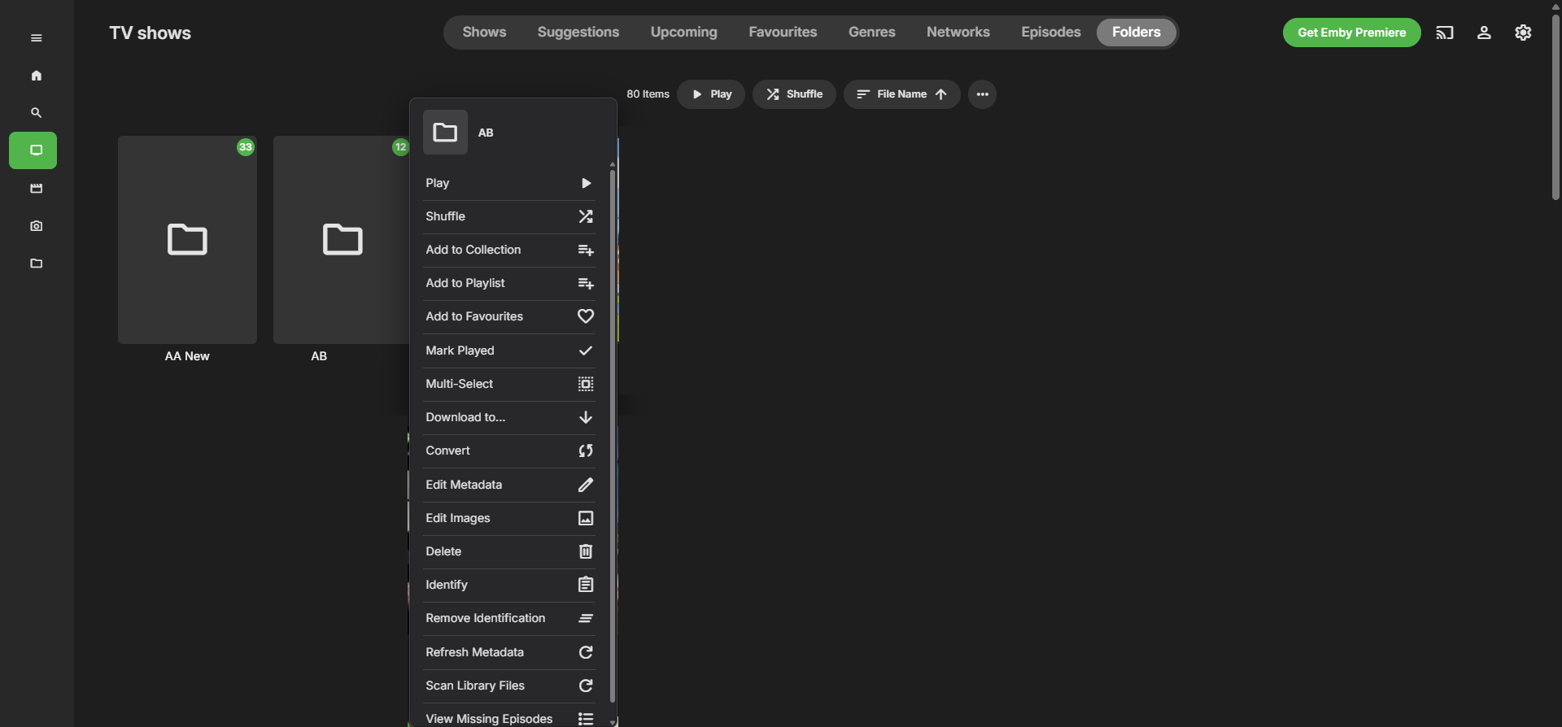Viewport: 1562px width, 727px height.
Task: Open the Photos library camera icon
Action: [36, 226]
